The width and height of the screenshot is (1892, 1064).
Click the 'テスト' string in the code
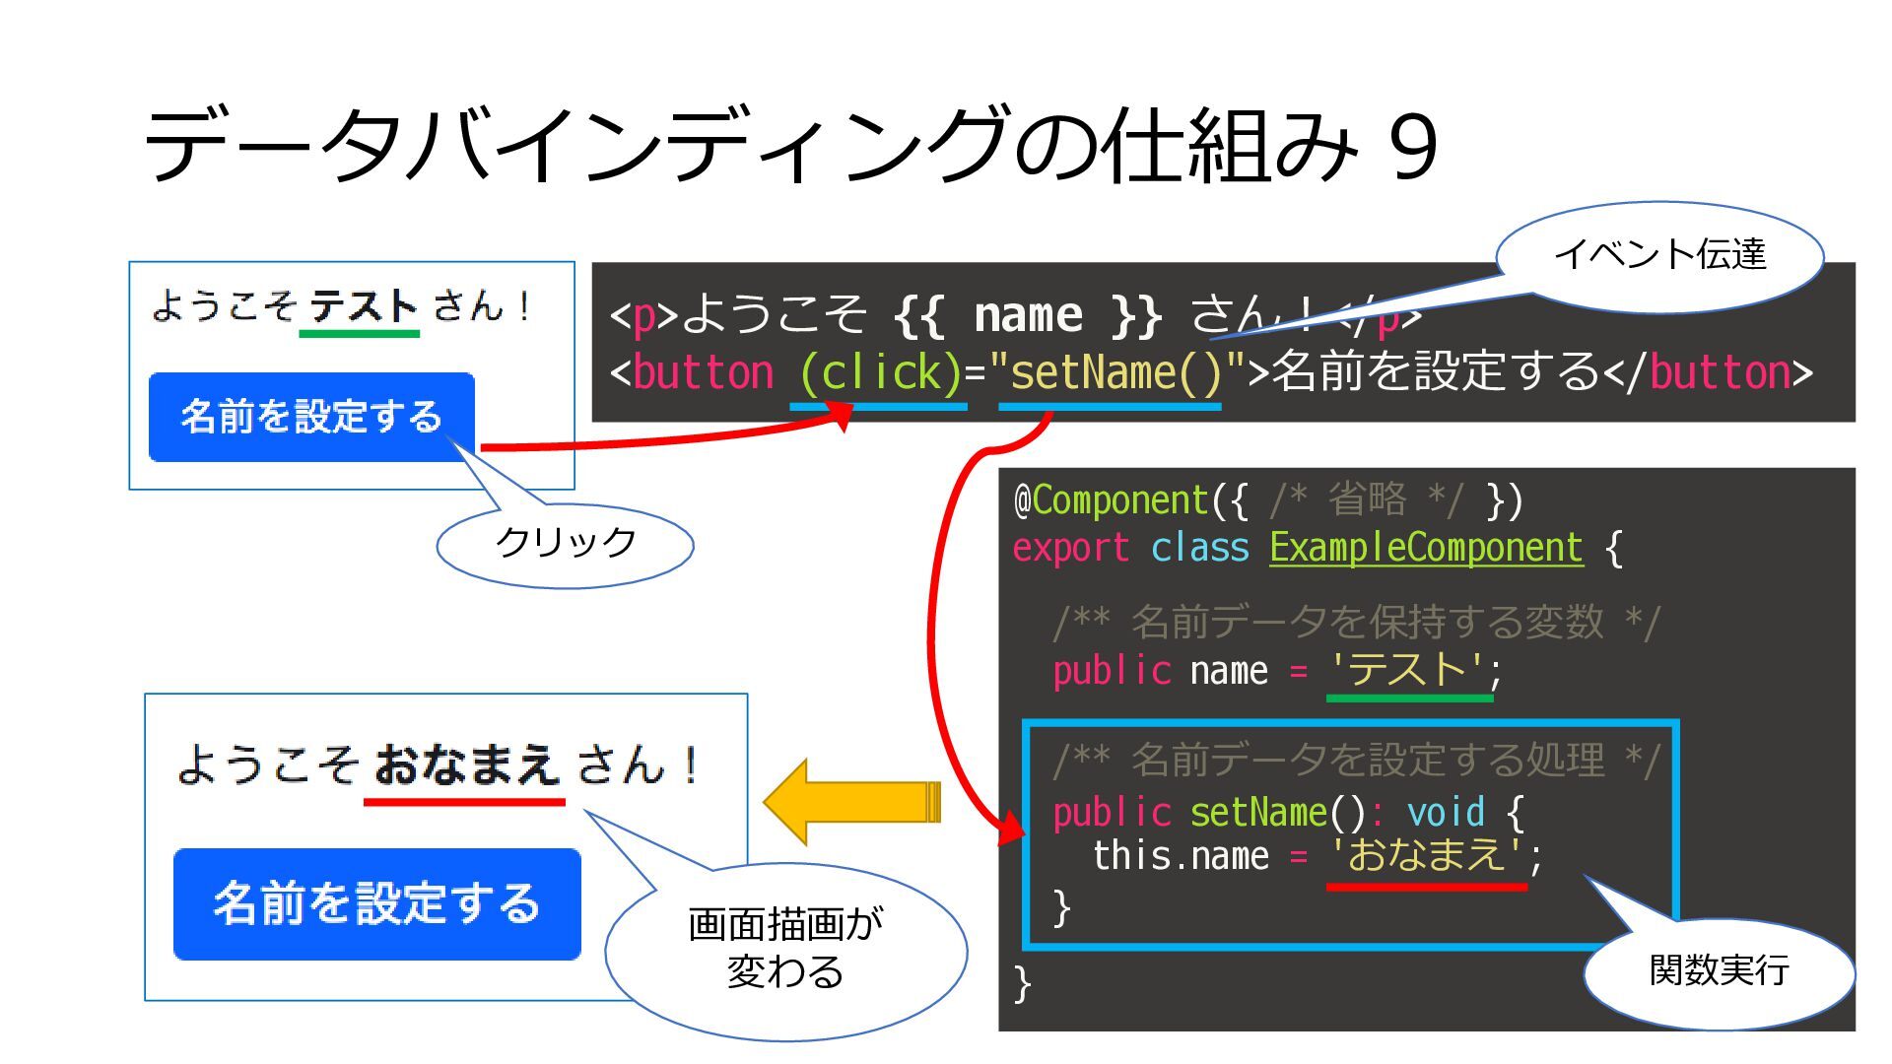[x=1409, y=671]
